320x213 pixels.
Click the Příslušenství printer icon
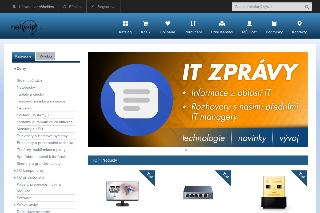222,24
